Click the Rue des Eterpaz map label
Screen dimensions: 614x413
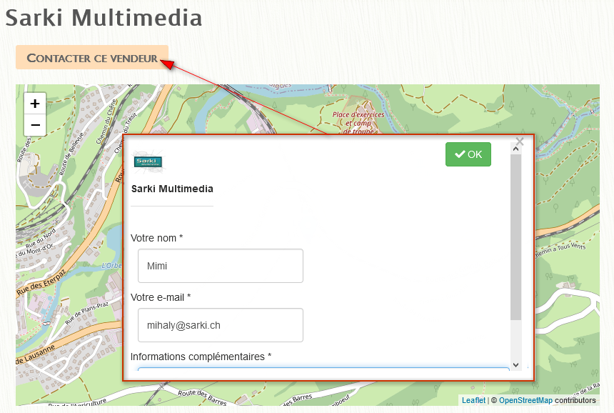(x=41, y=282)
